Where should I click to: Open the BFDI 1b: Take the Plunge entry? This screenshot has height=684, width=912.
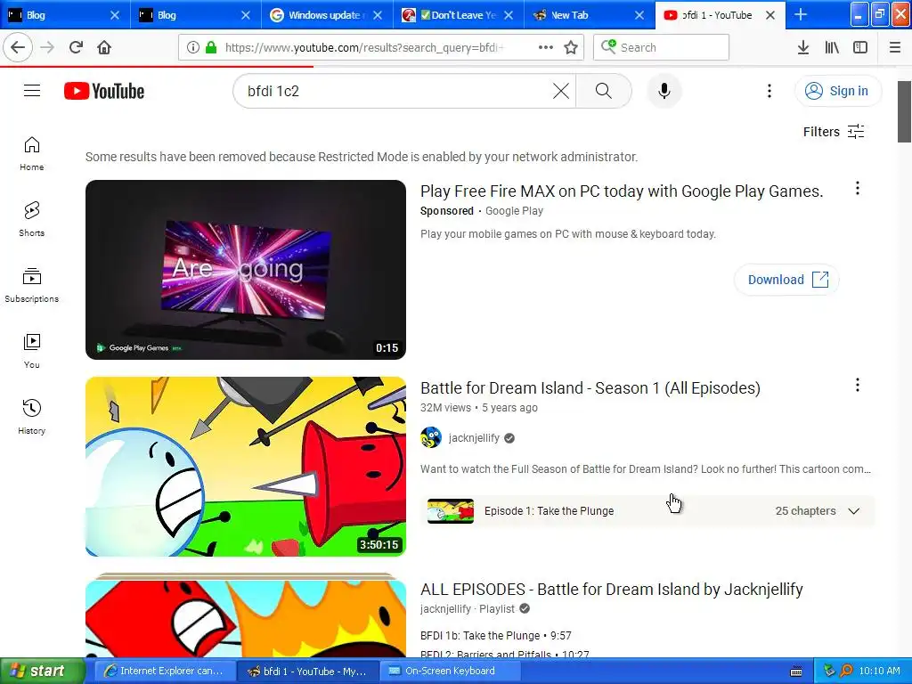(x=495, y=635)
